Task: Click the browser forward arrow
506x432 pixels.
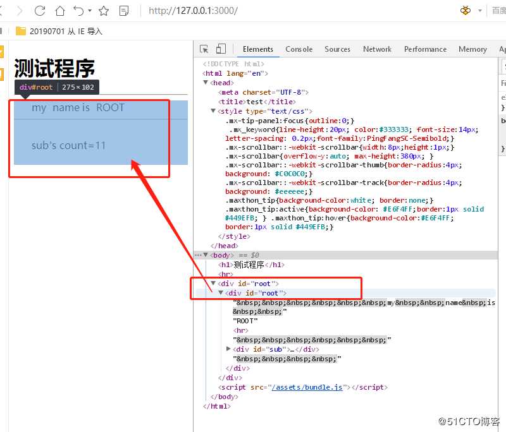Action: (x=20, y=11)
